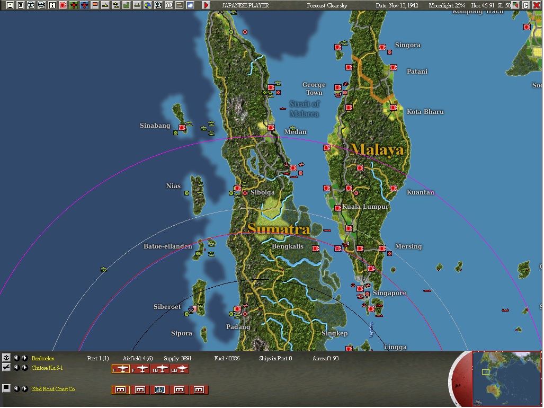Click the 'Airfield: 4 (6)' text
544x408 pixels.
(138, 358)
